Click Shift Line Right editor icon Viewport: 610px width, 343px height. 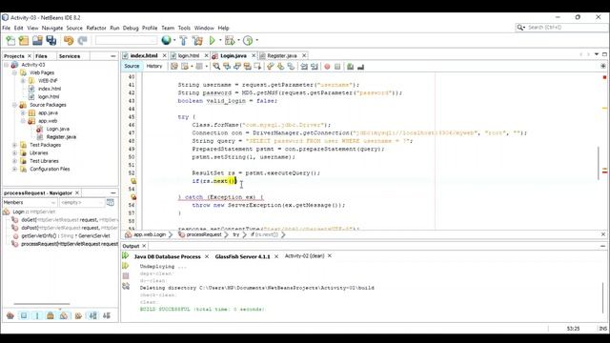pyautogui.click(x=315, y=67)
